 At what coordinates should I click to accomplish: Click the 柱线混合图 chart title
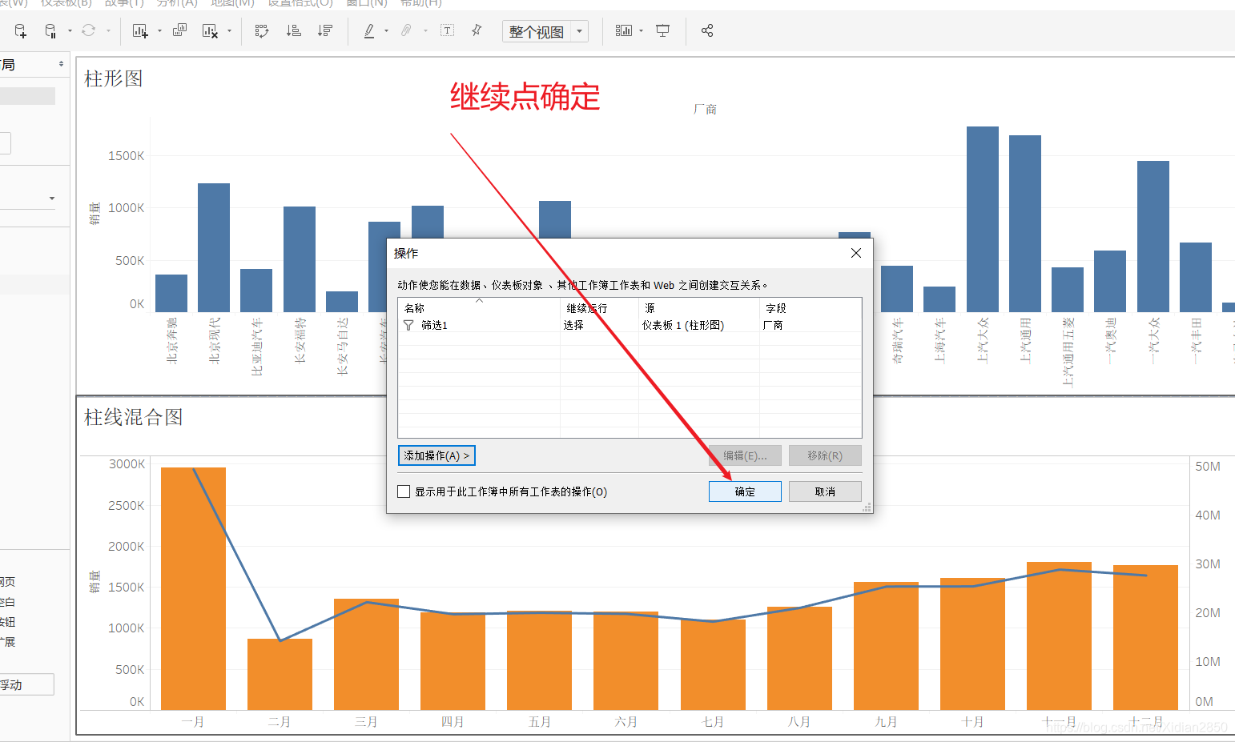coord(134,417)
